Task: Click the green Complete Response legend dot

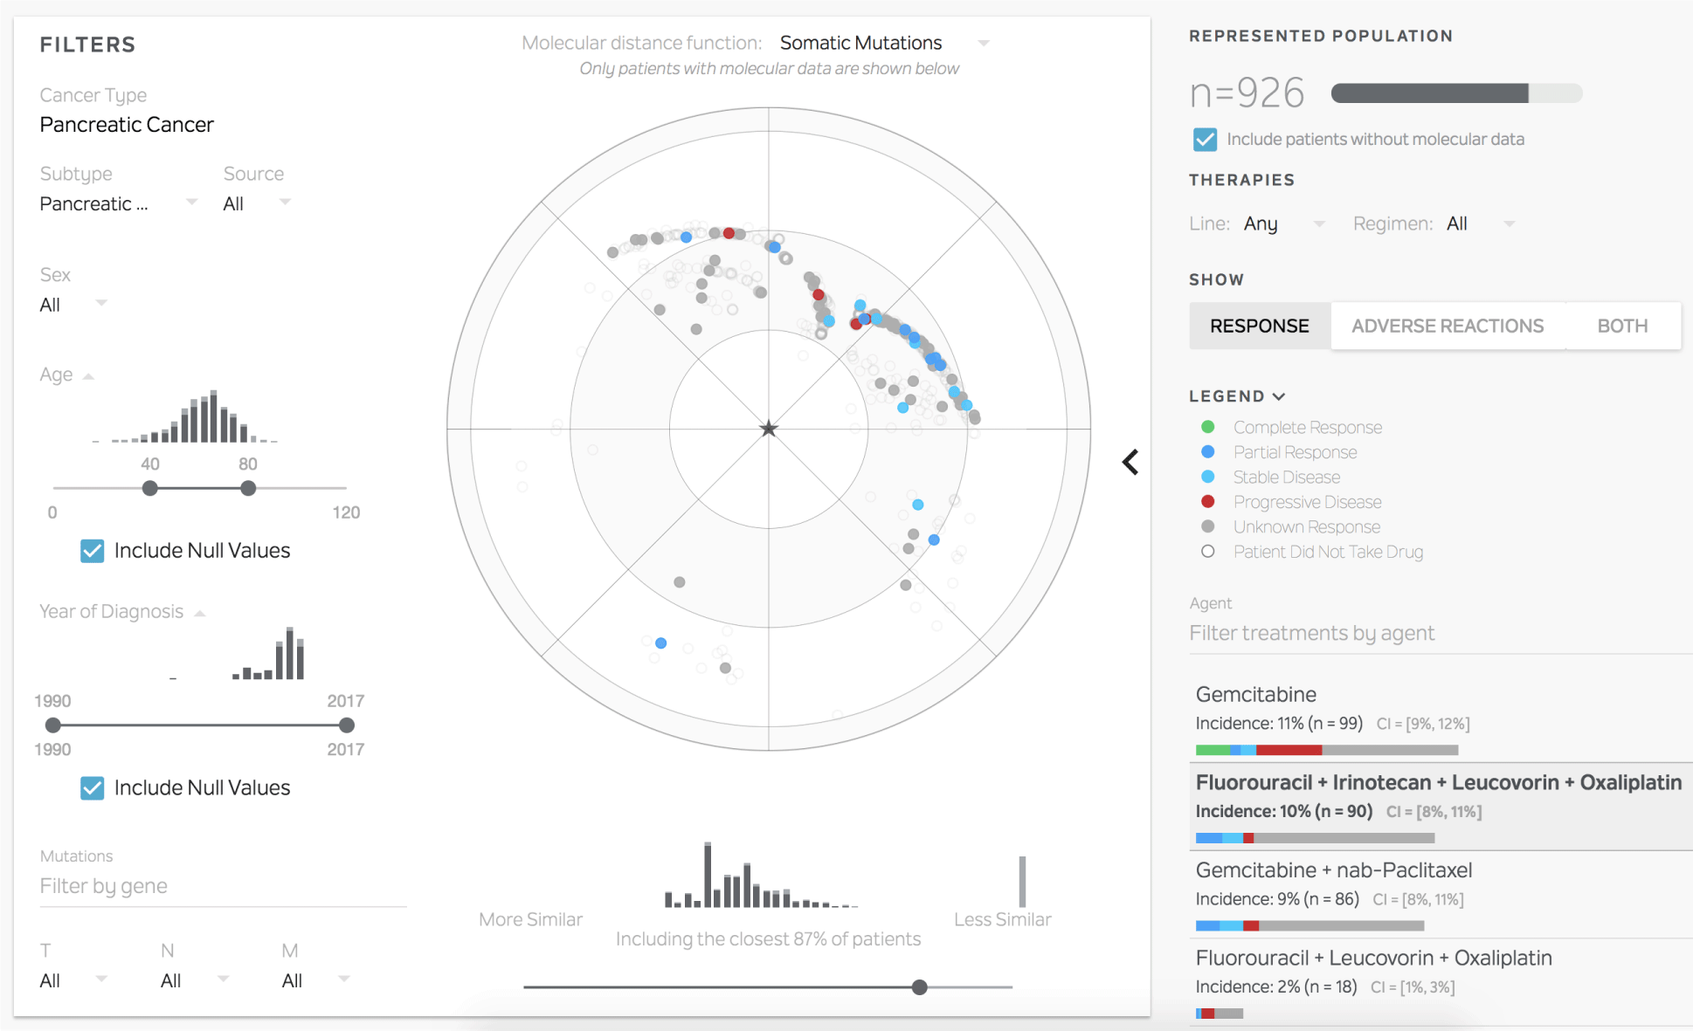Action: [x=1207, y=427]
